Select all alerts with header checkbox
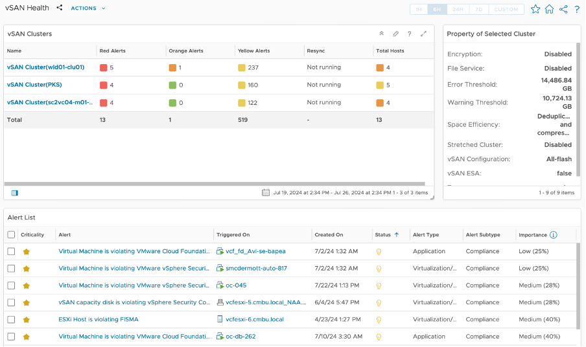 [11, 235]
